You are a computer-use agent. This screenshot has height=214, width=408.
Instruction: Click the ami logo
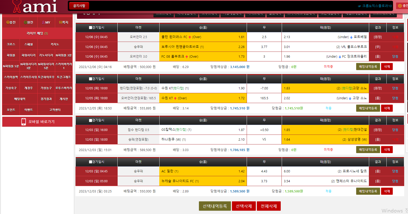pyautogui.click(x=35, y=7)
